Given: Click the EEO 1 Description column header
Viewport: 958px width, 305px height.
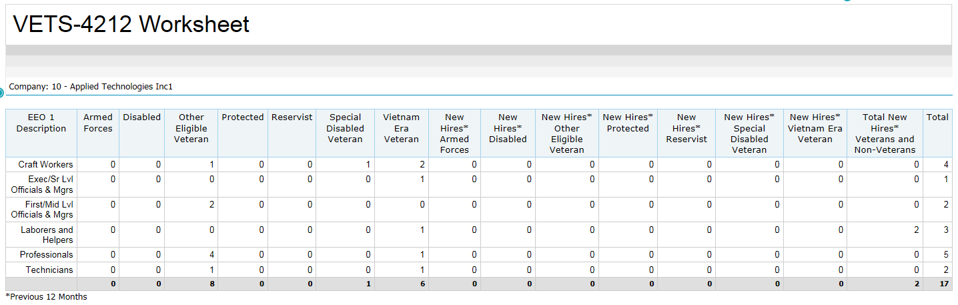Looking at the screenshot, I should (41, 123).
